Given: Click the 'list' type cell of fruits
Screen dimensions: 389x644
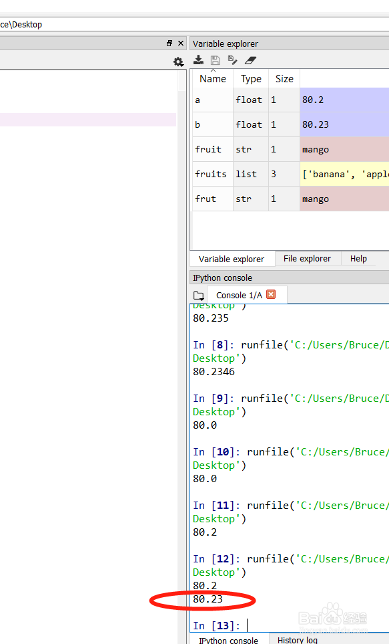Looking at the screenshot, I should point(251,174).
